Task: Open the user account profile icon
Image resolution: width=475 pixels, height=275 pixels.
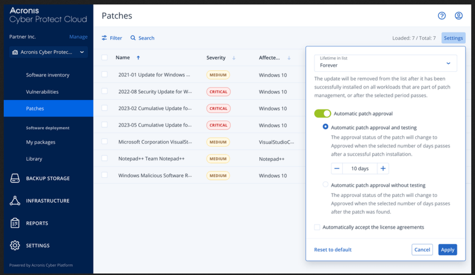Action: tap(459, 16)
